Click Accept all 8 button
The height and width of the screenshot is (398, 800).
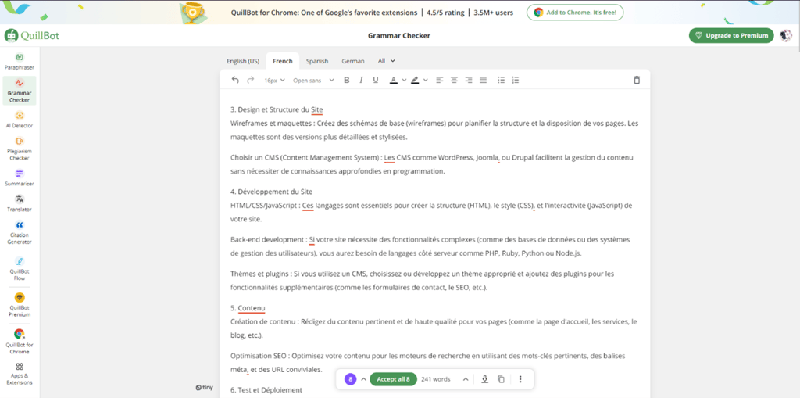(394, 379)
